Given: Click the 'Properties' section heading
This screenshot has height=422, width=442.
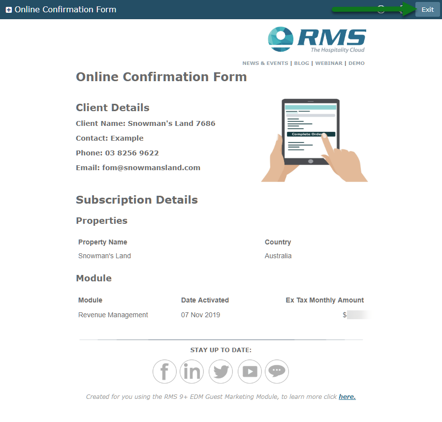Looking at the screenshot, I should pyautogui.click(x=101, y=220).
